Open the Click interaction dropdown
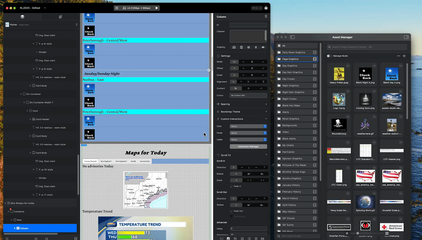The width and height of the screenshot is (422, 240). pyautogui.click(x=249, y=126)
